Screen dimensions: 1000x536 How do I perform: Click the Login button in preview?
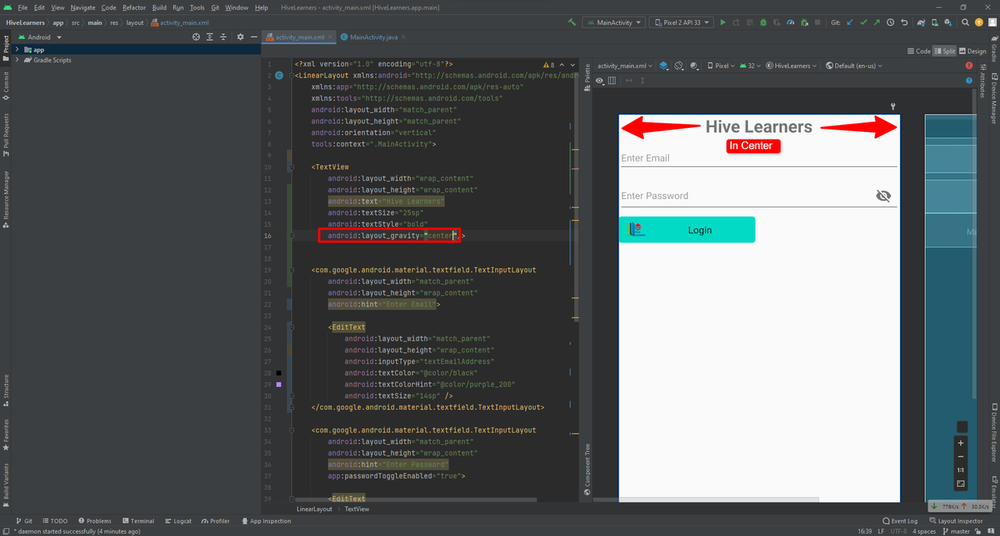pos(687,230)
